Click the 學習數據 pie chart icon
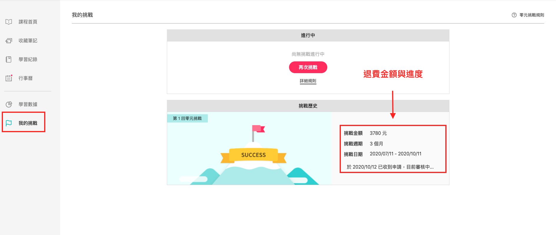The image size is (556, 235). pos(9,104)
